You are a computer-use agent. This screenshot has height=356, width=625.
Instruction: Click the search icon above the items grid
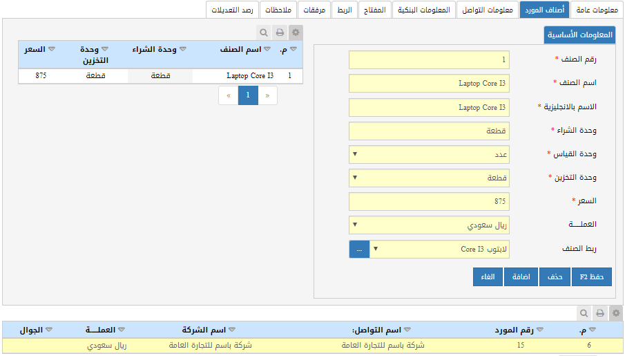(263, 32)
